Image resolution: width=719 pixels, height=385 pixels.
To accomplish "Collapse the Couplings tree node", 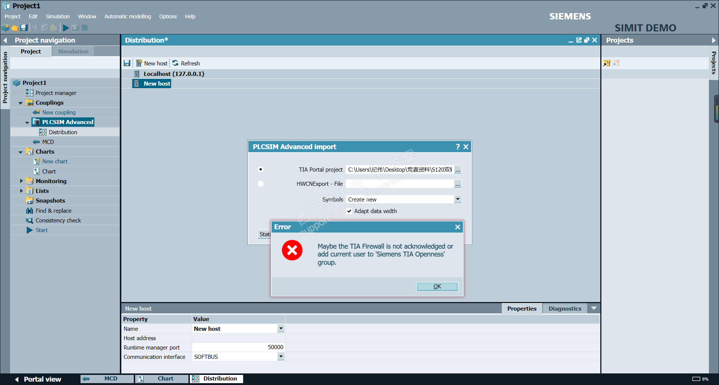I will pyautogui.click(x=21, y=103).
